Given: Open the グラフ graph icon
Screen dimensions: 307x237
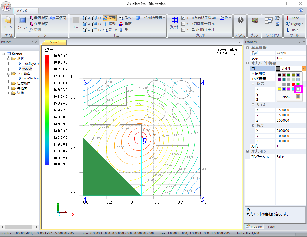Looking at the screenshot, I should click(x=254, y=21).
